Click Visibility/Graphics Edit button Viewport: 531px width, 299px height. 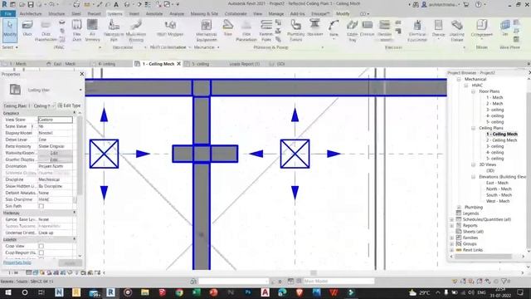[x=54, y=153]
